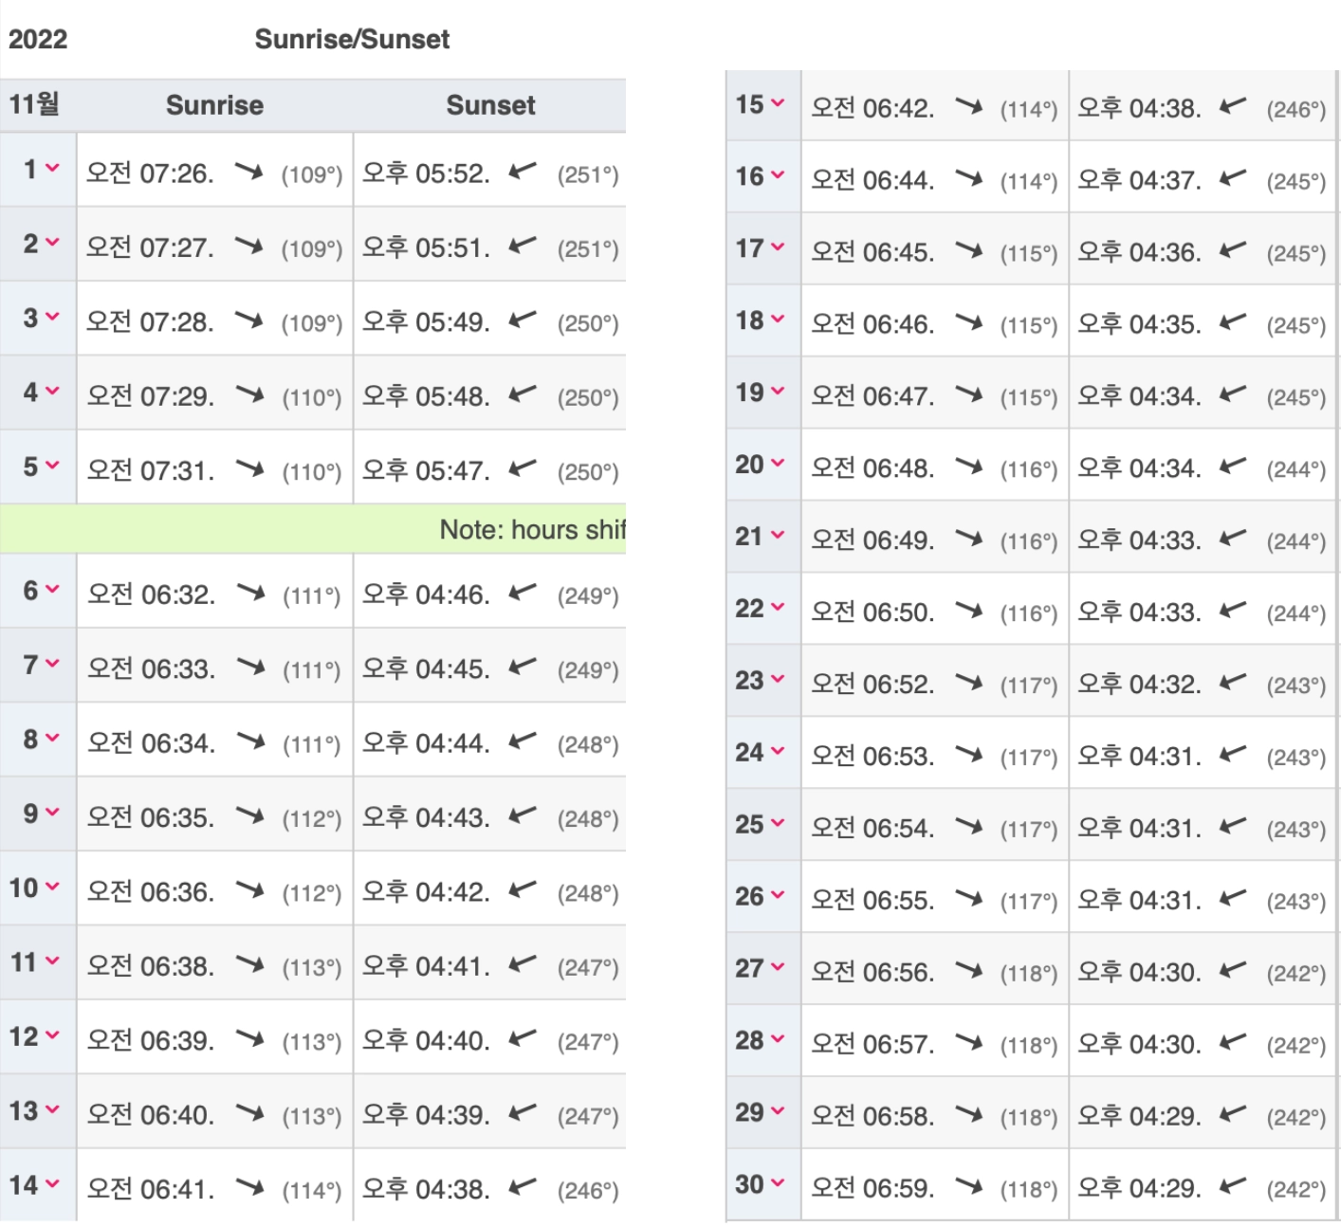The image size is (1341, 1227).
Task: Click the Sunset column header
Action: pos(490,105)
